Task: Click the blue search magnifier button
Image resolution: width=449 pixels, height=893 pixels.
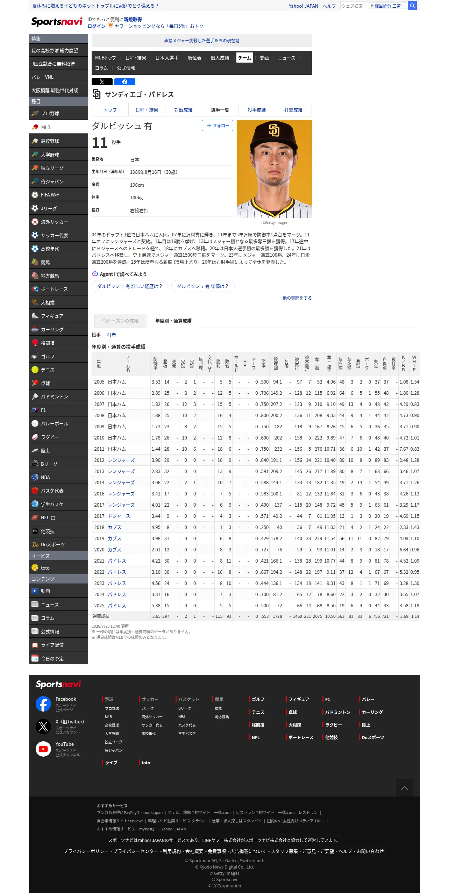Action: [x=412, y=6]
